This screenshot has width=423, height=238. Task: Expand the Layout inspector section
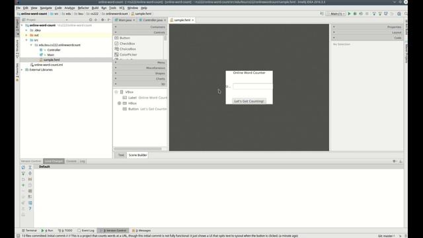click(367, 32)
